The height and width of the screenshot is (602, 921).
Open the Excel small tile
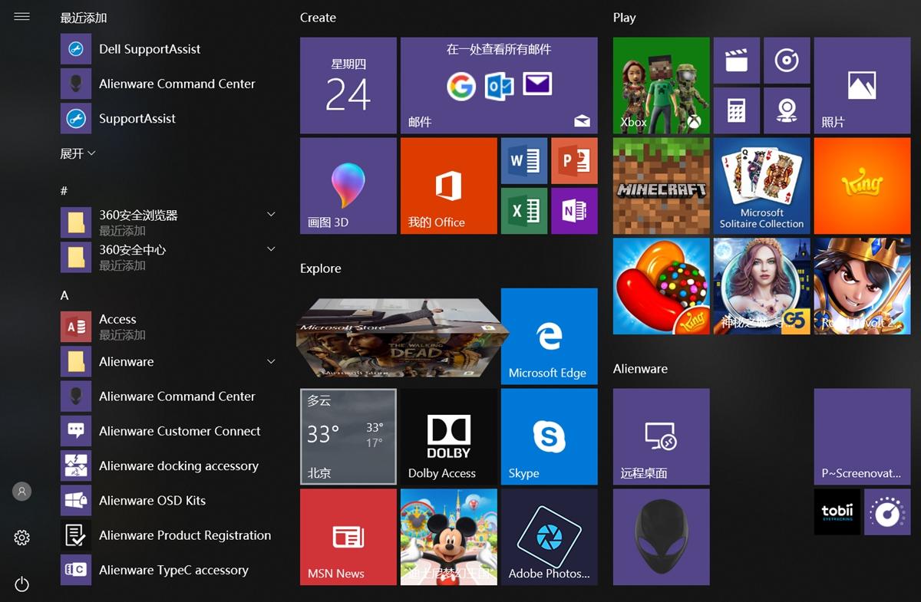(524, 210)
